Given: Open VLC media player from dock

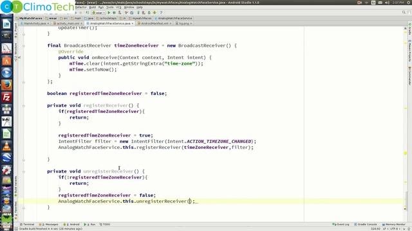Looking at the screenshot, I should tap(6, 146).
